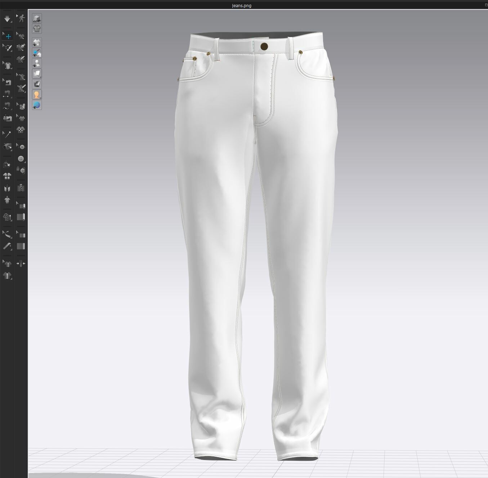Screen dimensions: 488x478
Task: Expand the Simulate tool variants via corner arrow
Action: point(11,21)
